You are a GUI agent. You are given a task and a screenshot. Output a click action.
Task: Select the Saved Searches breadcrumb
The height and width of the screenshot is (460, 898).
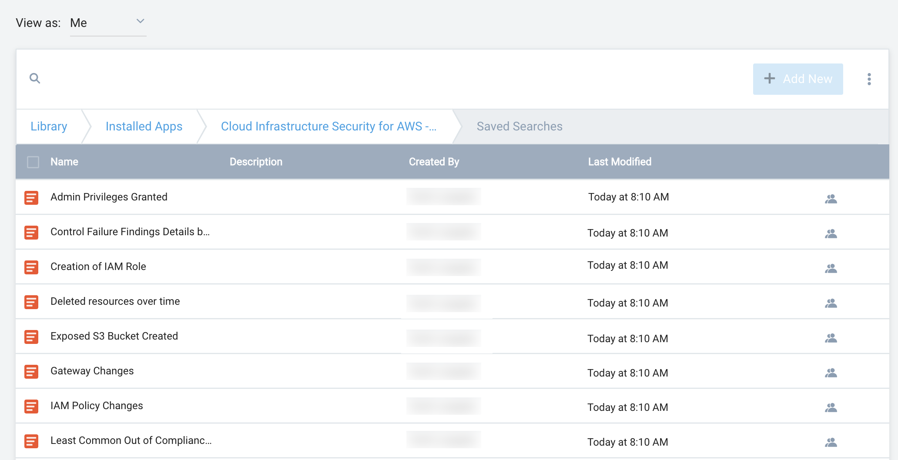click(519, 127)
